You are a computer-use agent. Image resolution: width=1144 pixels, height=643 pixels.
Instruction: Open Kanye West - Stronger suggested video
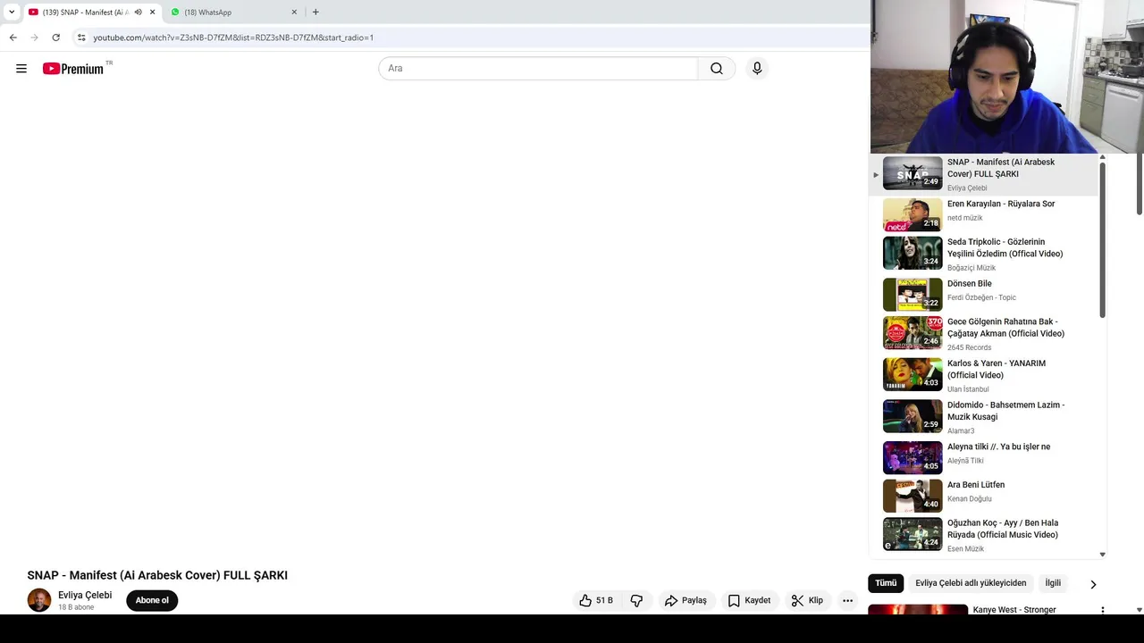click(x=918, y=610)
